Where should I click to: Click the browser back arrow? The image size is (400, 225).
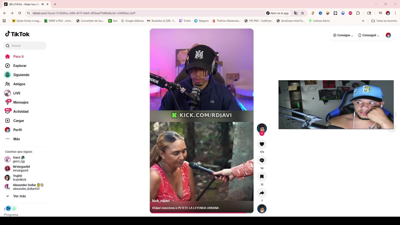(4, 13)
